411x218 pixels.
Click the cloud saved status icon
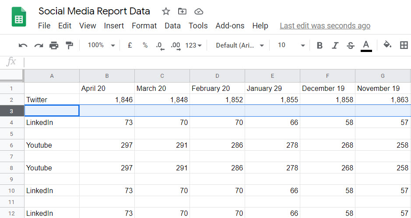tap(199, 11)
